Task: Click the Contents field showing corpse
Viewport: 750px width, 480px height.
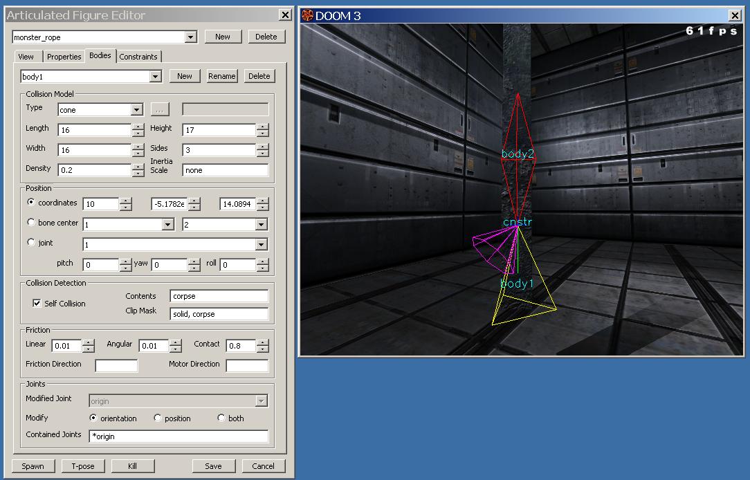Action: (219, 296)
